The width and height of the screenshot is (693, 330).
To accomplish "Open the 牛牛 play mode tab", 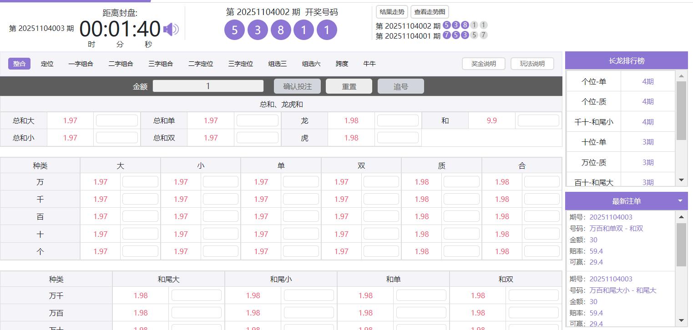I will (x=369, y=63).
